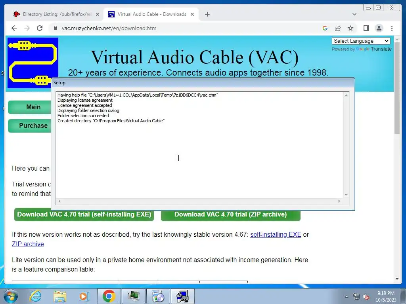Open the Google icon in address bar
The width and height of the screenshot is (406, 304).
point(325,28)
